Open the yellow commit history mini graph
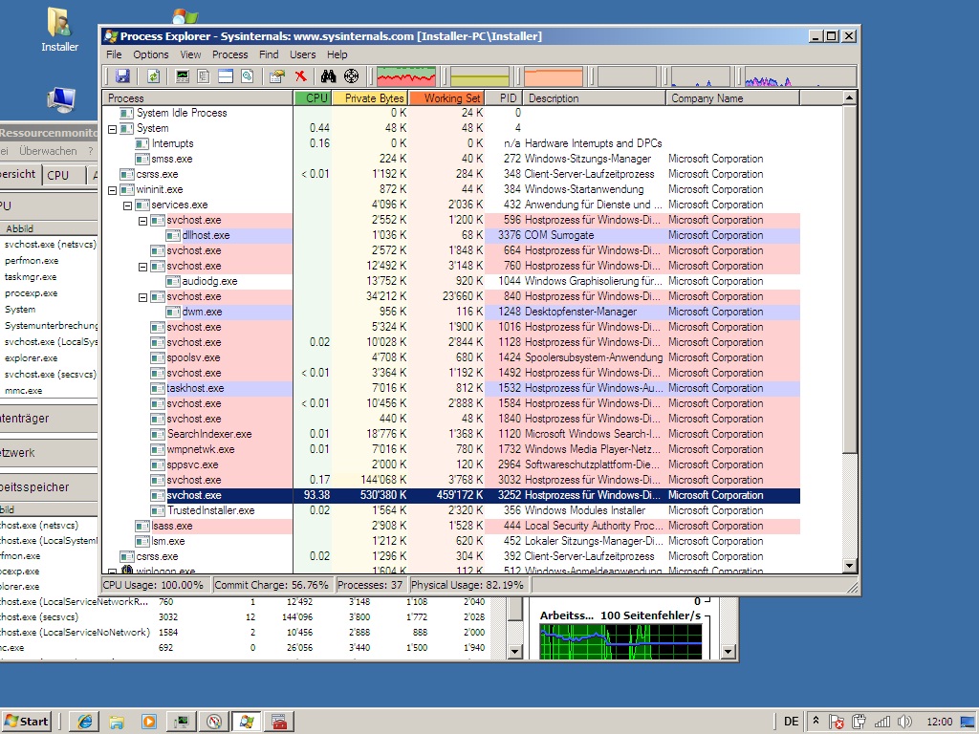Image resolution: width=979 pixels, height=734 pixels. coord(480,76)
